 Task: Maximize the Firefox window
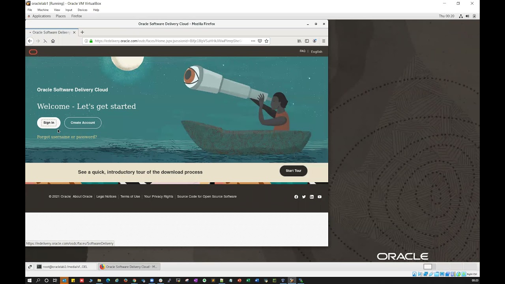316,24
